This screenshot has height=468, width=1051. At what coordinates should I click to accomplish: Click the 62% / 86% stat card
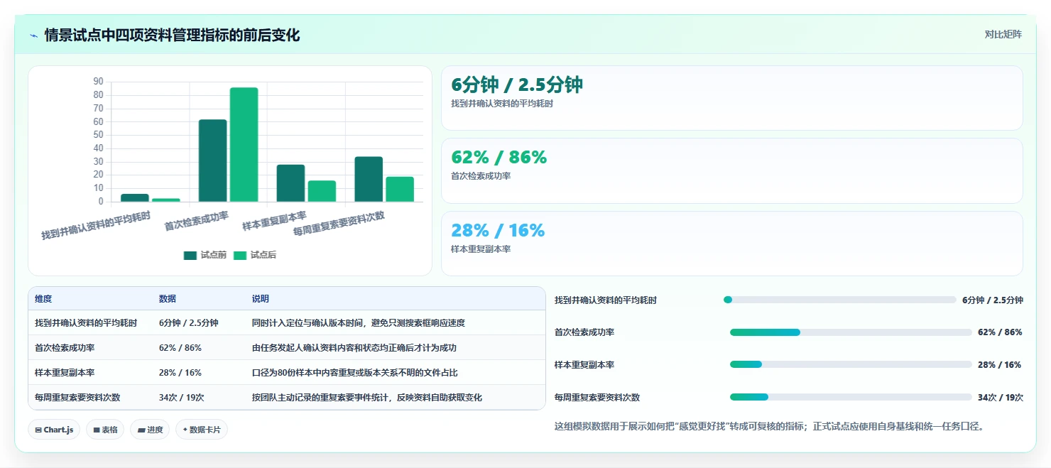click(732, 171)
